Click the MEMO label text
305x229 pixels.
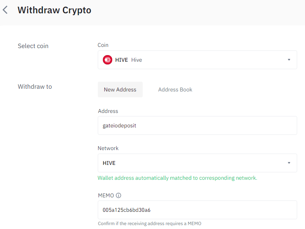coord(106,195)
